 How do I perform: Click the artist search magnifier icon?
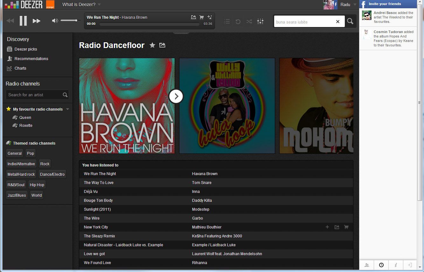point(65,95)
